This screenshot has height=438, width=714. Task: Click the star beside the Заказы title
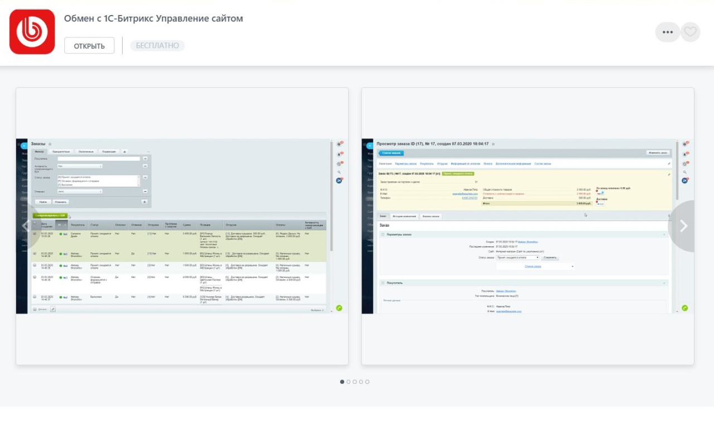(x=50, y=144)
